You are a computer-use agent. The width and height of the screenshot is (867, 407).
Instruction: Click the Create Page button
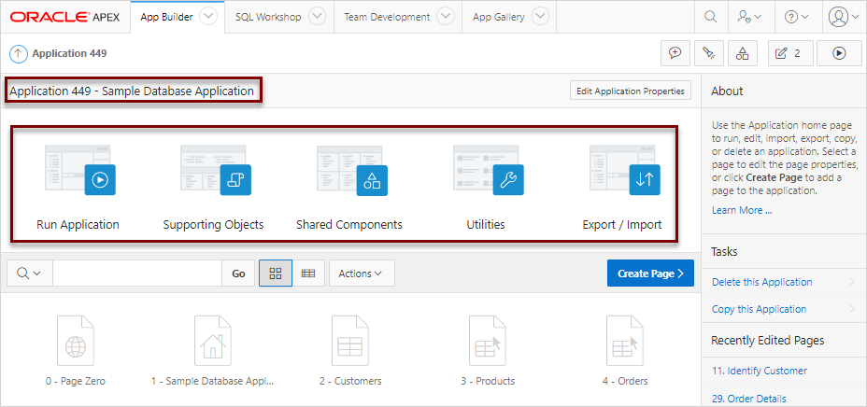click(x=650, y=274)
